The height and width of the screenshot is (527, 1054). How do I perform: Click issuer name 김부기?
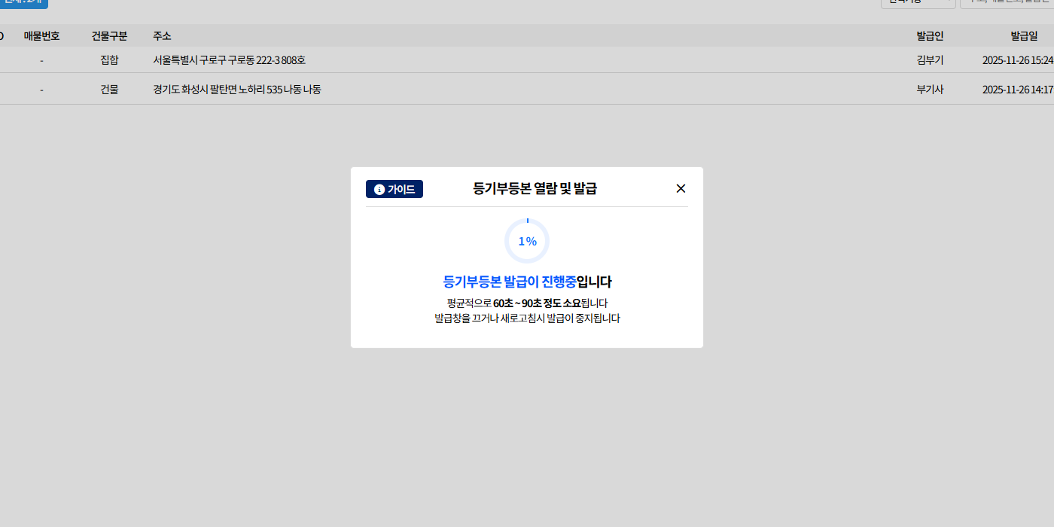point(930,60)
